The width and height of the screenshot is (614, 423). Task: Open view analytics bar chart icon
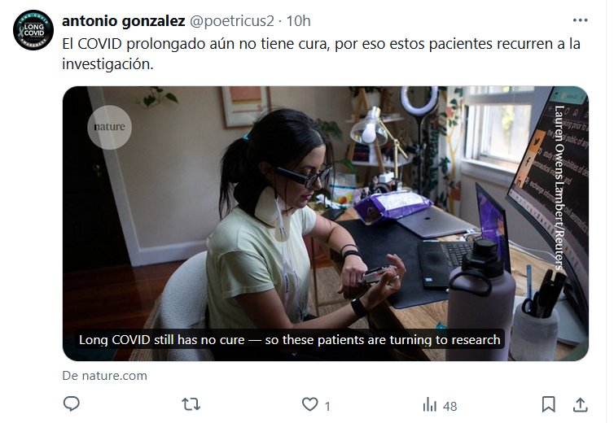point(430,404)
